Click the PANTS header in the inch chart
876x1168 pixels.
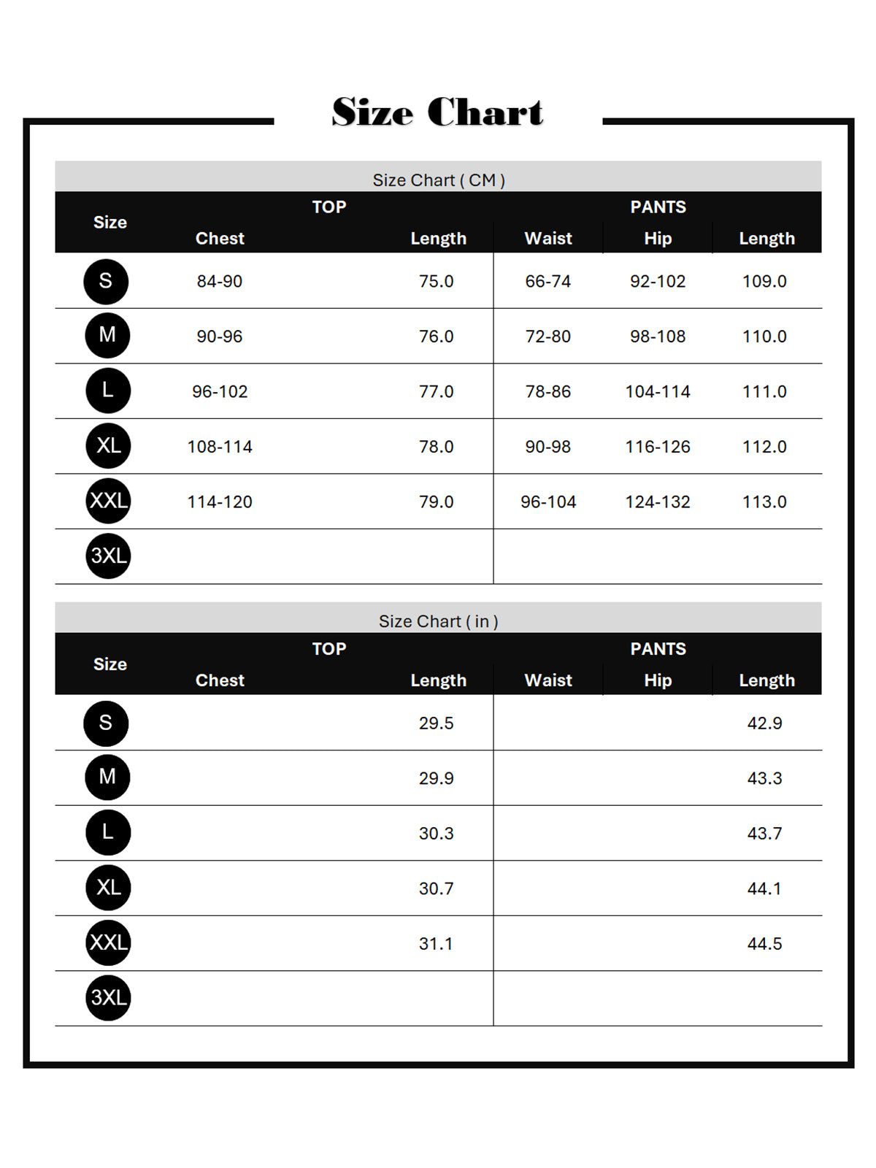point(658,649)
